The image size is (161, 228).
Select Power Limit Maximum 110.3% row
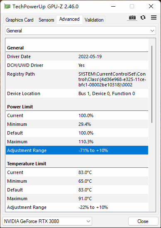(x=77, y=142)
